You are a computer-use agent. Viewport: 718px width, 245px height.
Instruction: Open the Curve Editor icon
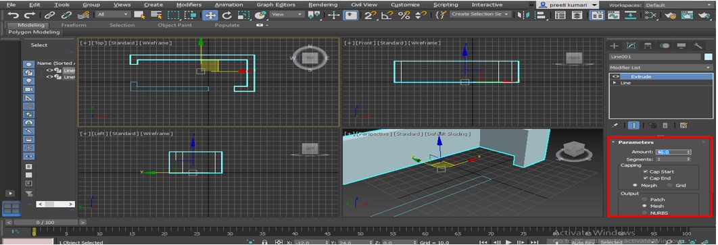pos(614,15)
